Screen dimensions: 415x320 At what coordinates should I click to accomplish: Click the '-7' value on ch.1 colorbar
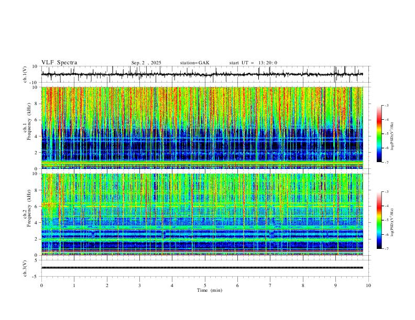pos(387,162)
